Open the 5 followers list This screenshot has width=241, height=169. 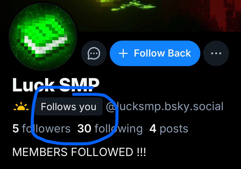click(41, 128)
